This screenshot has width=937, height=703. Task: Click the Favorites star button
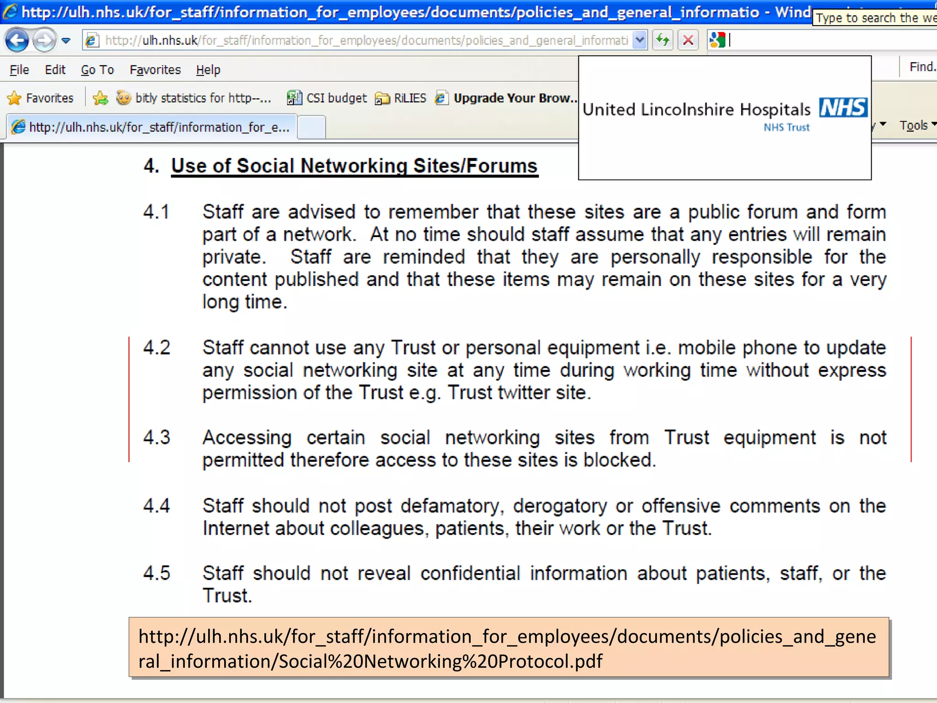tap(40, 98)
